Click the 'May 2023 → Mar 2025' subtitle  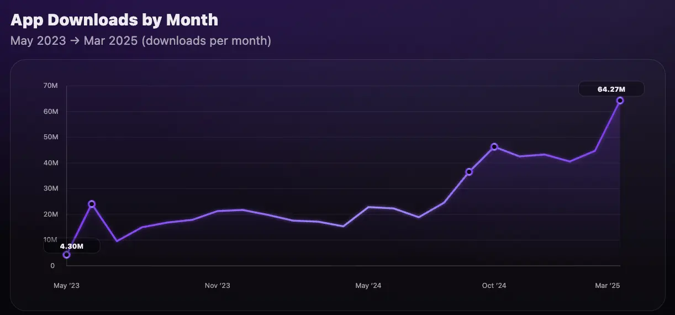pos(73,41)
